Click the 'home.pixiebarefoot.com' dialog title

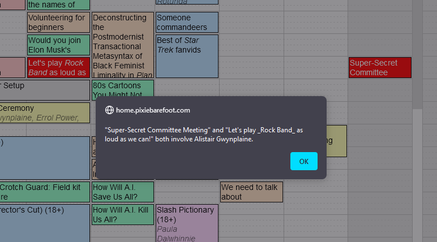(x=153, y=110)
